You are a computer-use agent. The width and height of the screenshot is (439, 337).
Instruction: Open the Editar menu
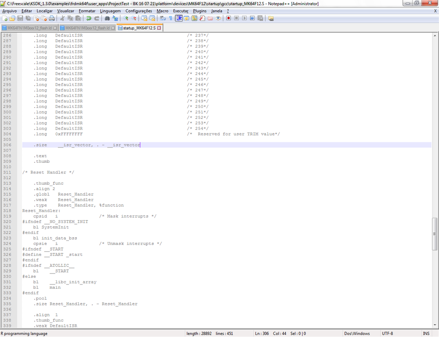pyautogui.click(x=27, y=11)
